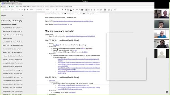The height and width of the screenshot is (95, 170).
Task: Open the Normal text style dropdown
Action: tap(40, 10)
